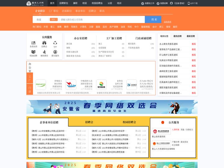Select the orange 工厂 vertical tab
The width and height of the screenshot is (224, 168).
30,78
